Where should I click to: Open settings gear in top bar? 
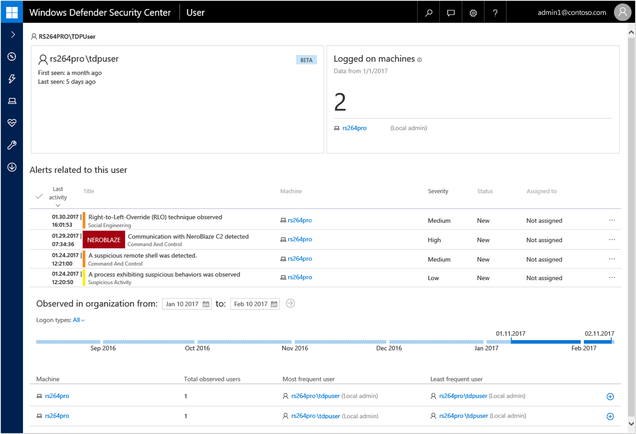point(473,13)
